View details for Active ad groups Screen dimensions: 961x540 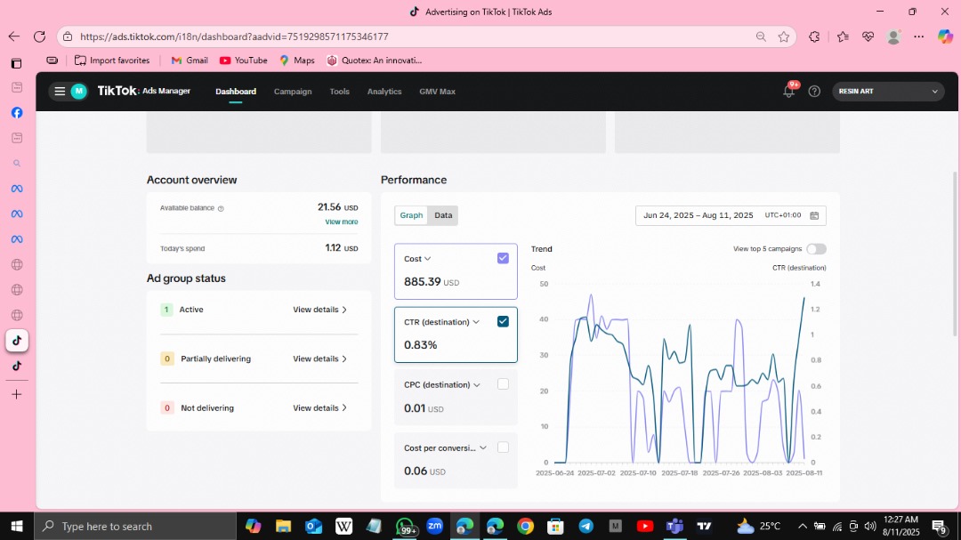319,310
